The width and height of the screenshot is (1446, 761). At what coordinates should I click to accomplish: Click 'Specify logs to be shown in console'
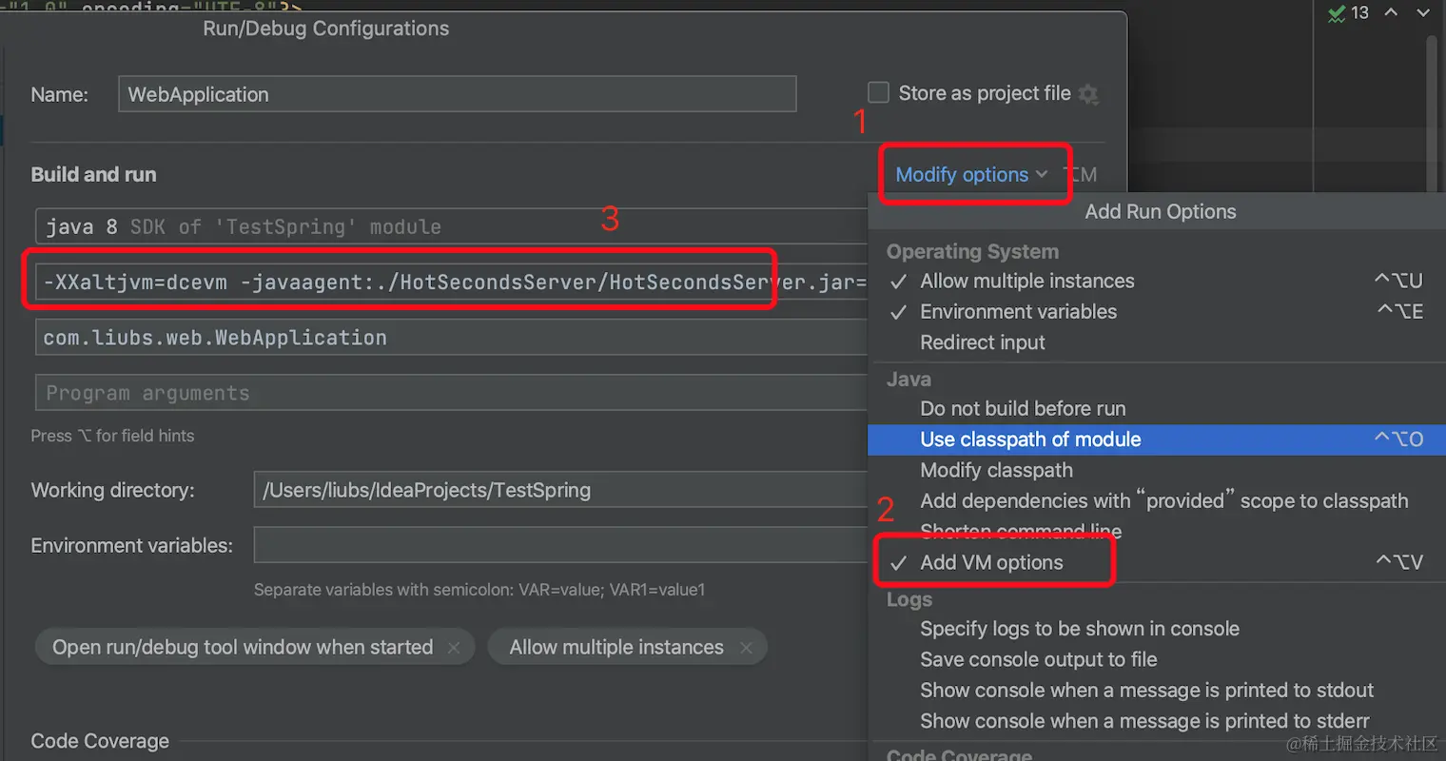coord(1079,629)
